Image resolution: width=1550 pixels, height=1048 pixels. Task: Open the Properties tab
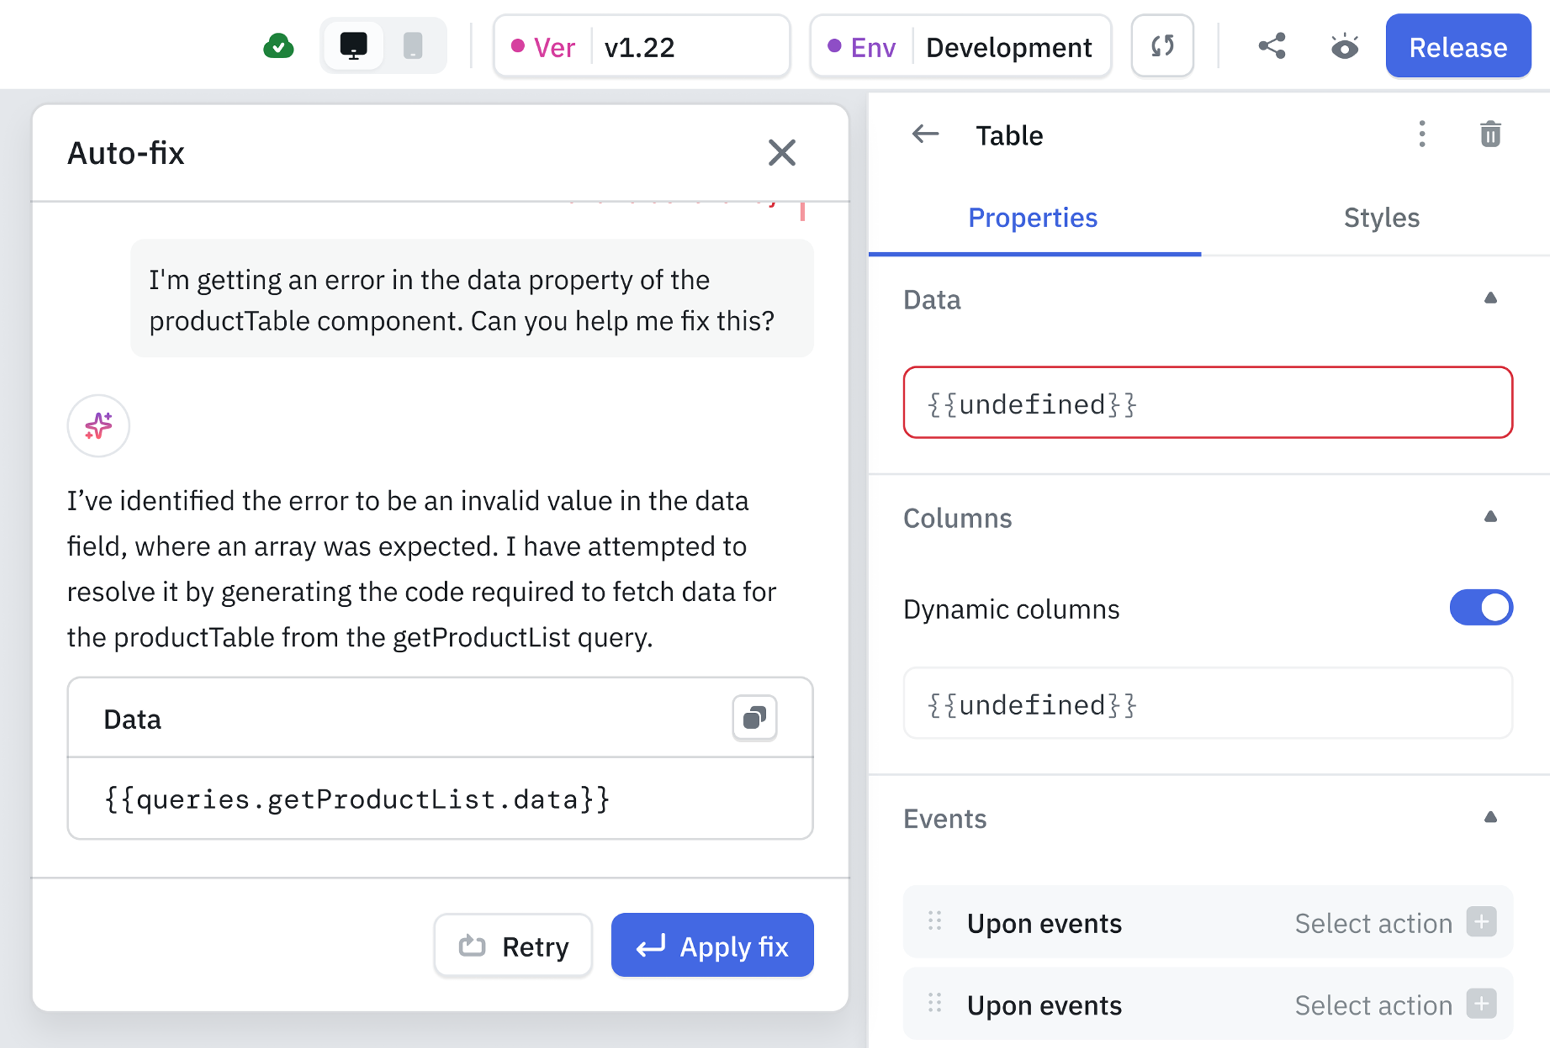1032,217
